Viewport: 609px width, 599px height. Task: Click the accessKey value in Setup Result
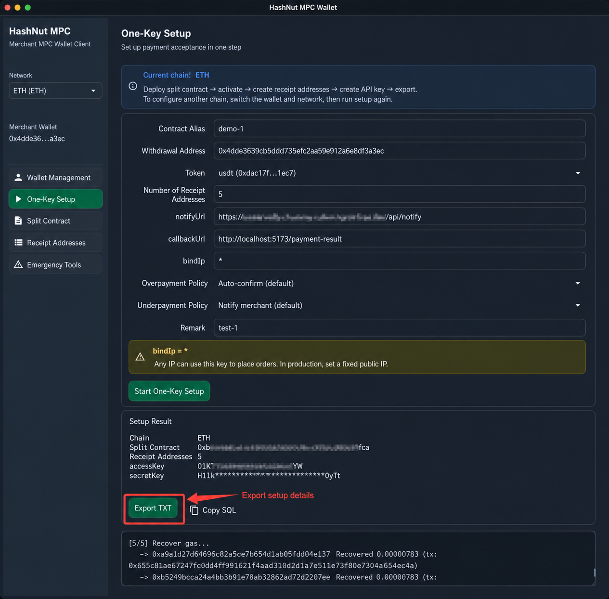250,466
